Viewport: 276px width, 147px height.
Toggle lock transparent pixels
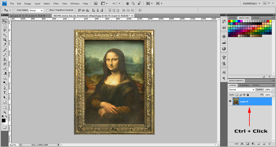237,95
